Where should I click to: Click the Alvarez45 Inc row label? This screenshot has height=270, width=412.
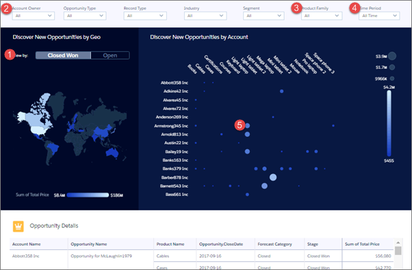175,100
